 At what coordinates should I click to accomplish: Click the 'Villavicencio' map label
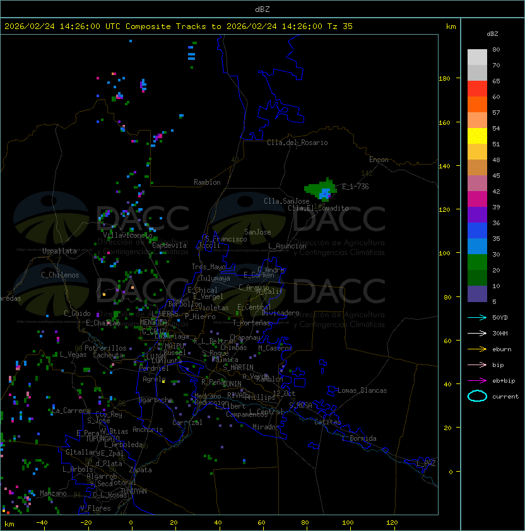(x=127, y=235)
